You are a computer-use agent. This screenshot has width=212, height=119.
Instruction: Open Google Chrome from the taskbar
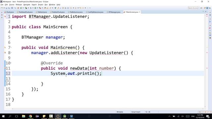[30, 116]
